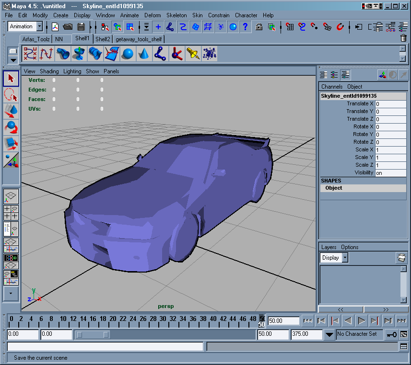411x365 pixels.
Task: Switch to the getaway_tools_shelf tab
Action: click(x=139, y=39)
